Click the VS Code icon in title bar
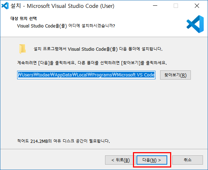 pos(5,6)
